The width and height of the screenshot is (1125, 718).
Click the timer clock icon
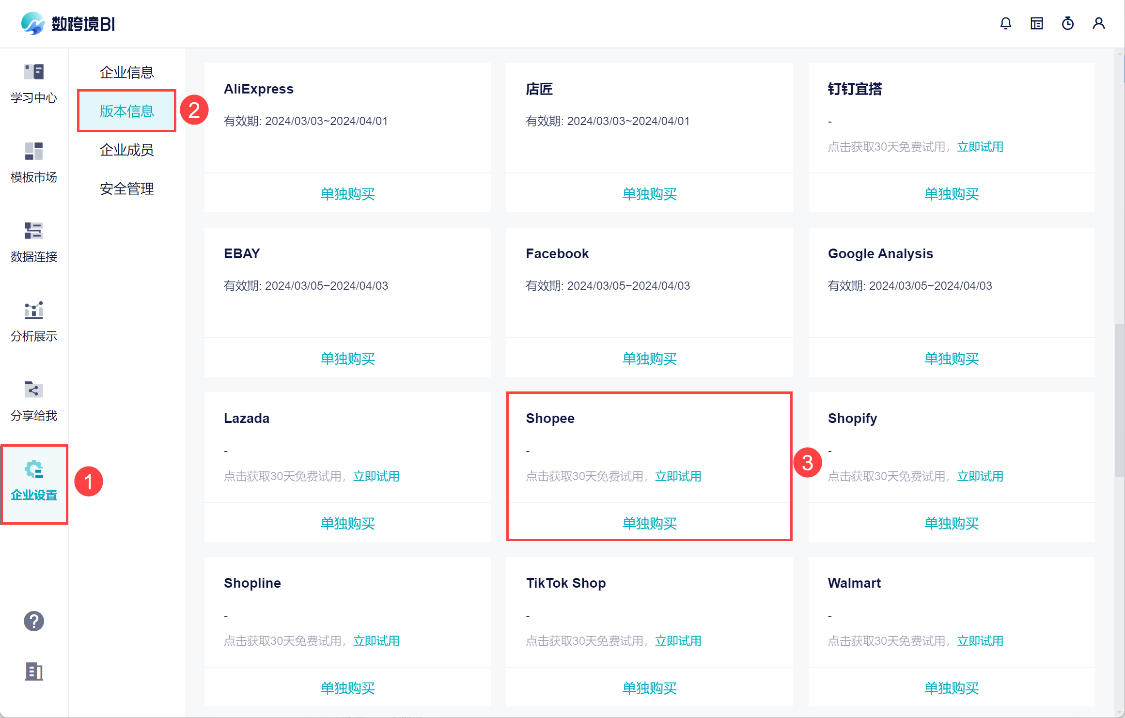pyautogui.click(x=1067, y=23)
